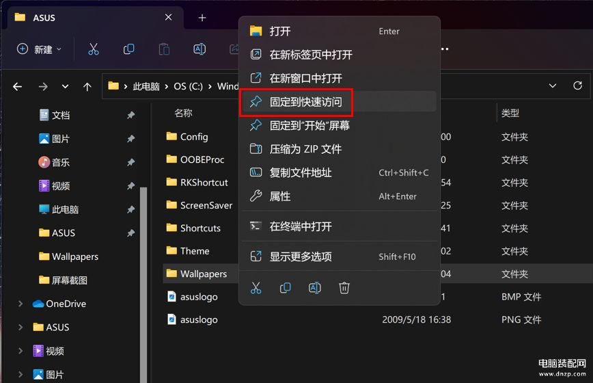
Task: Click OS (C:) in the address bar
Action: (189, 87)
